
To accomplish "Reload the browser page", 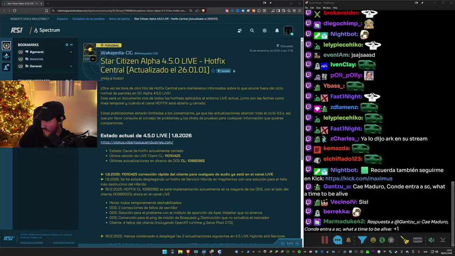I will click(x=15, y=11).
